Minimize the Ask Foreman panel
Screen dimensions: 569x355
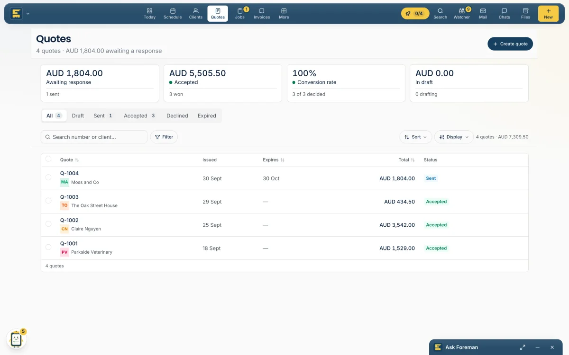(537, 347)
